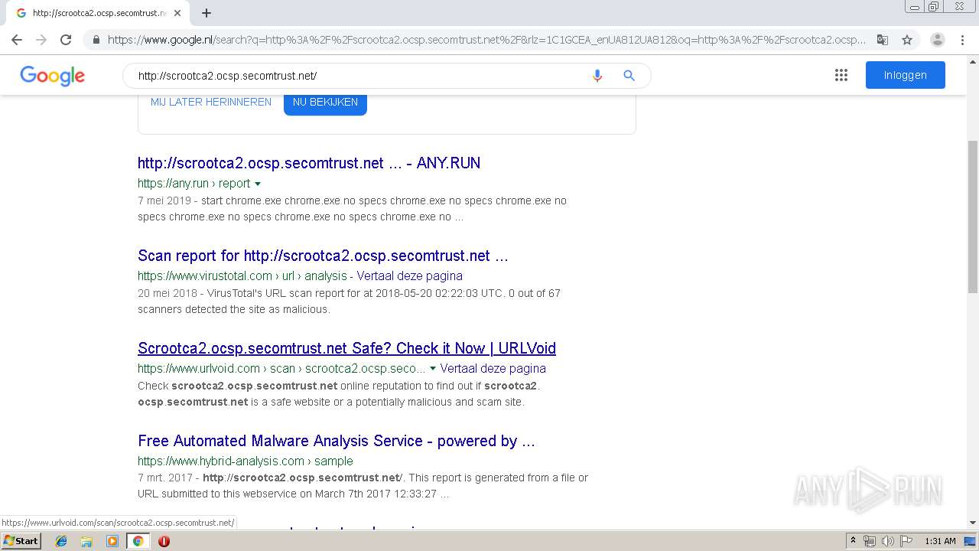The image size is (979, 551).
Task: Open a new tab with the plus button
Action: click(x=207, y=13)
